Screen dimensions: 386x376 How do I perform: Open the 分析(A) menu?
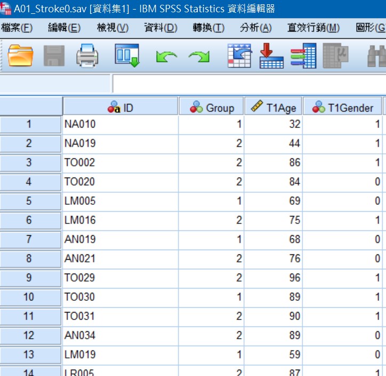(x=255, y=28)
